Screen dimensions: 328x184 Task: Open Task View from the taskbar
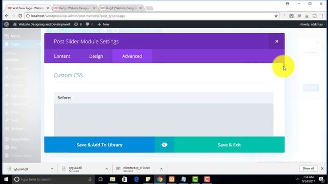pyautogui.click(x=100, y=179)
